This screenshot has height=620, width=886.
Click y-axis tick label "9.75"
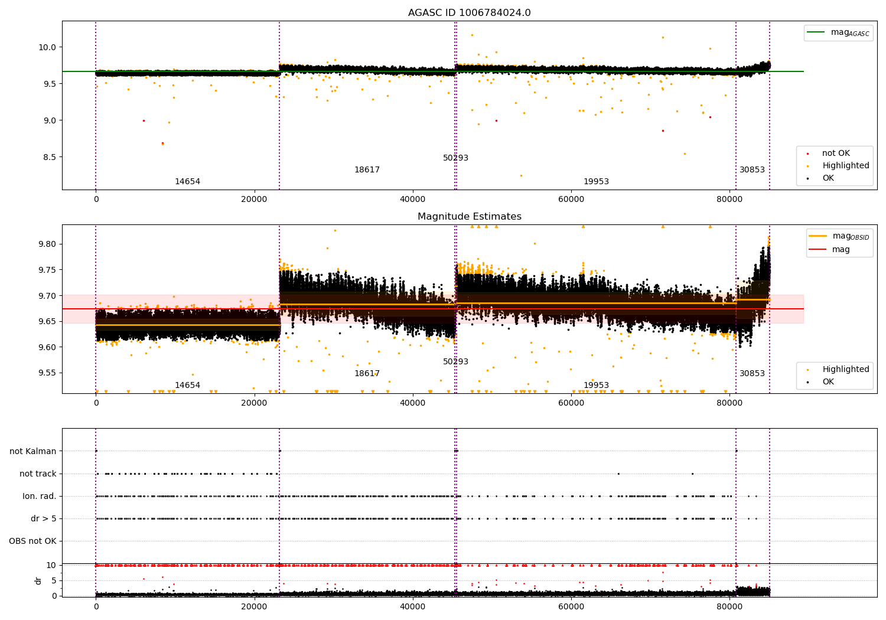(47, 270)
